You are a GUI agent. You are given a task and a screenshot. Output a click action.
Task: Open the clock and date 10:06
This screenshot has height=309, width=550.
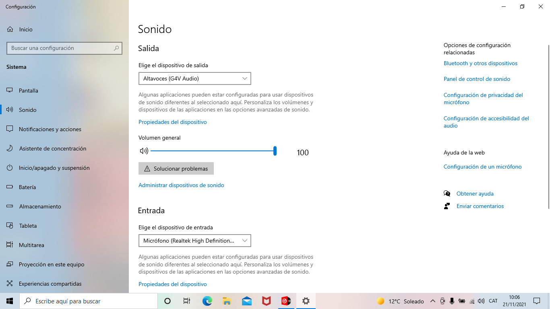point(515,301)
